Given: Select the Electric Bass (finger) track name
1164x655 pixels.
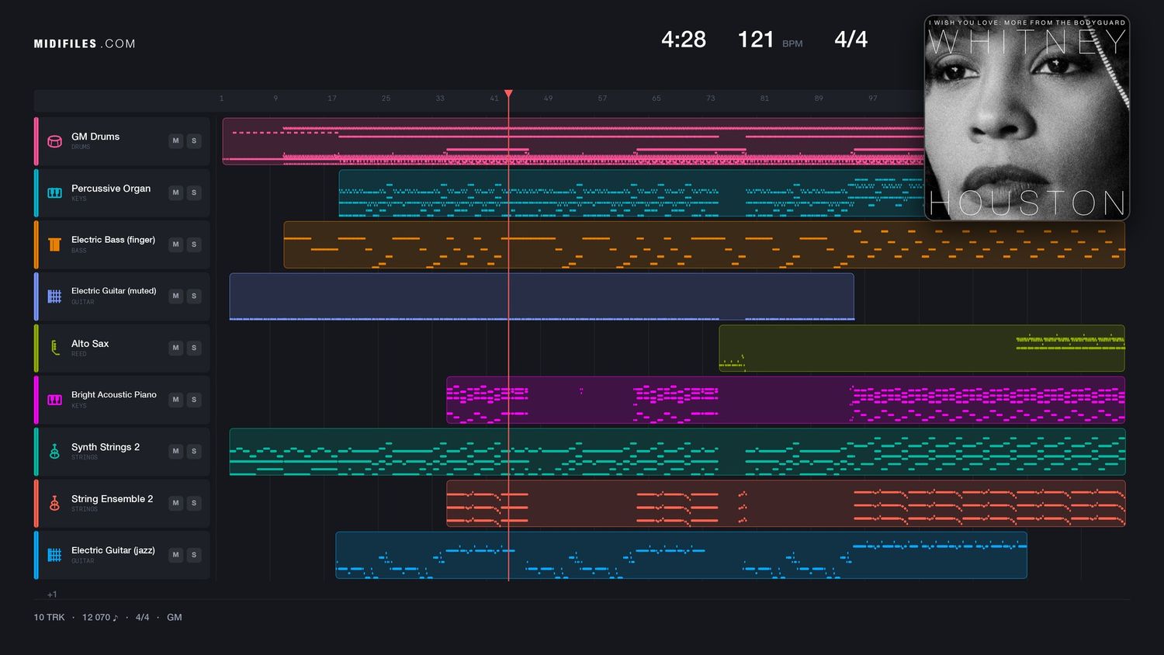Looking at the screenshot, I should click(113, 240).
